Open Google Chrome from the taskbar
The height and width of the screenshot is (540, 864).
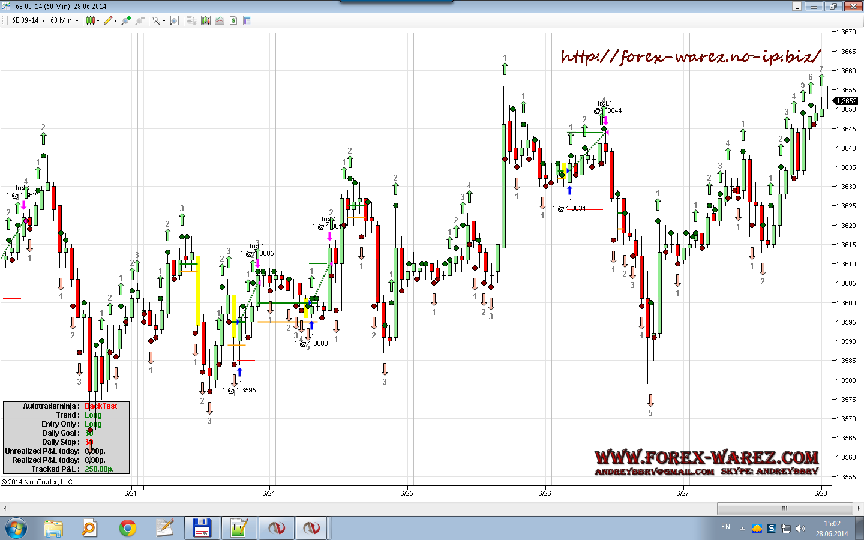coord(127,528)
